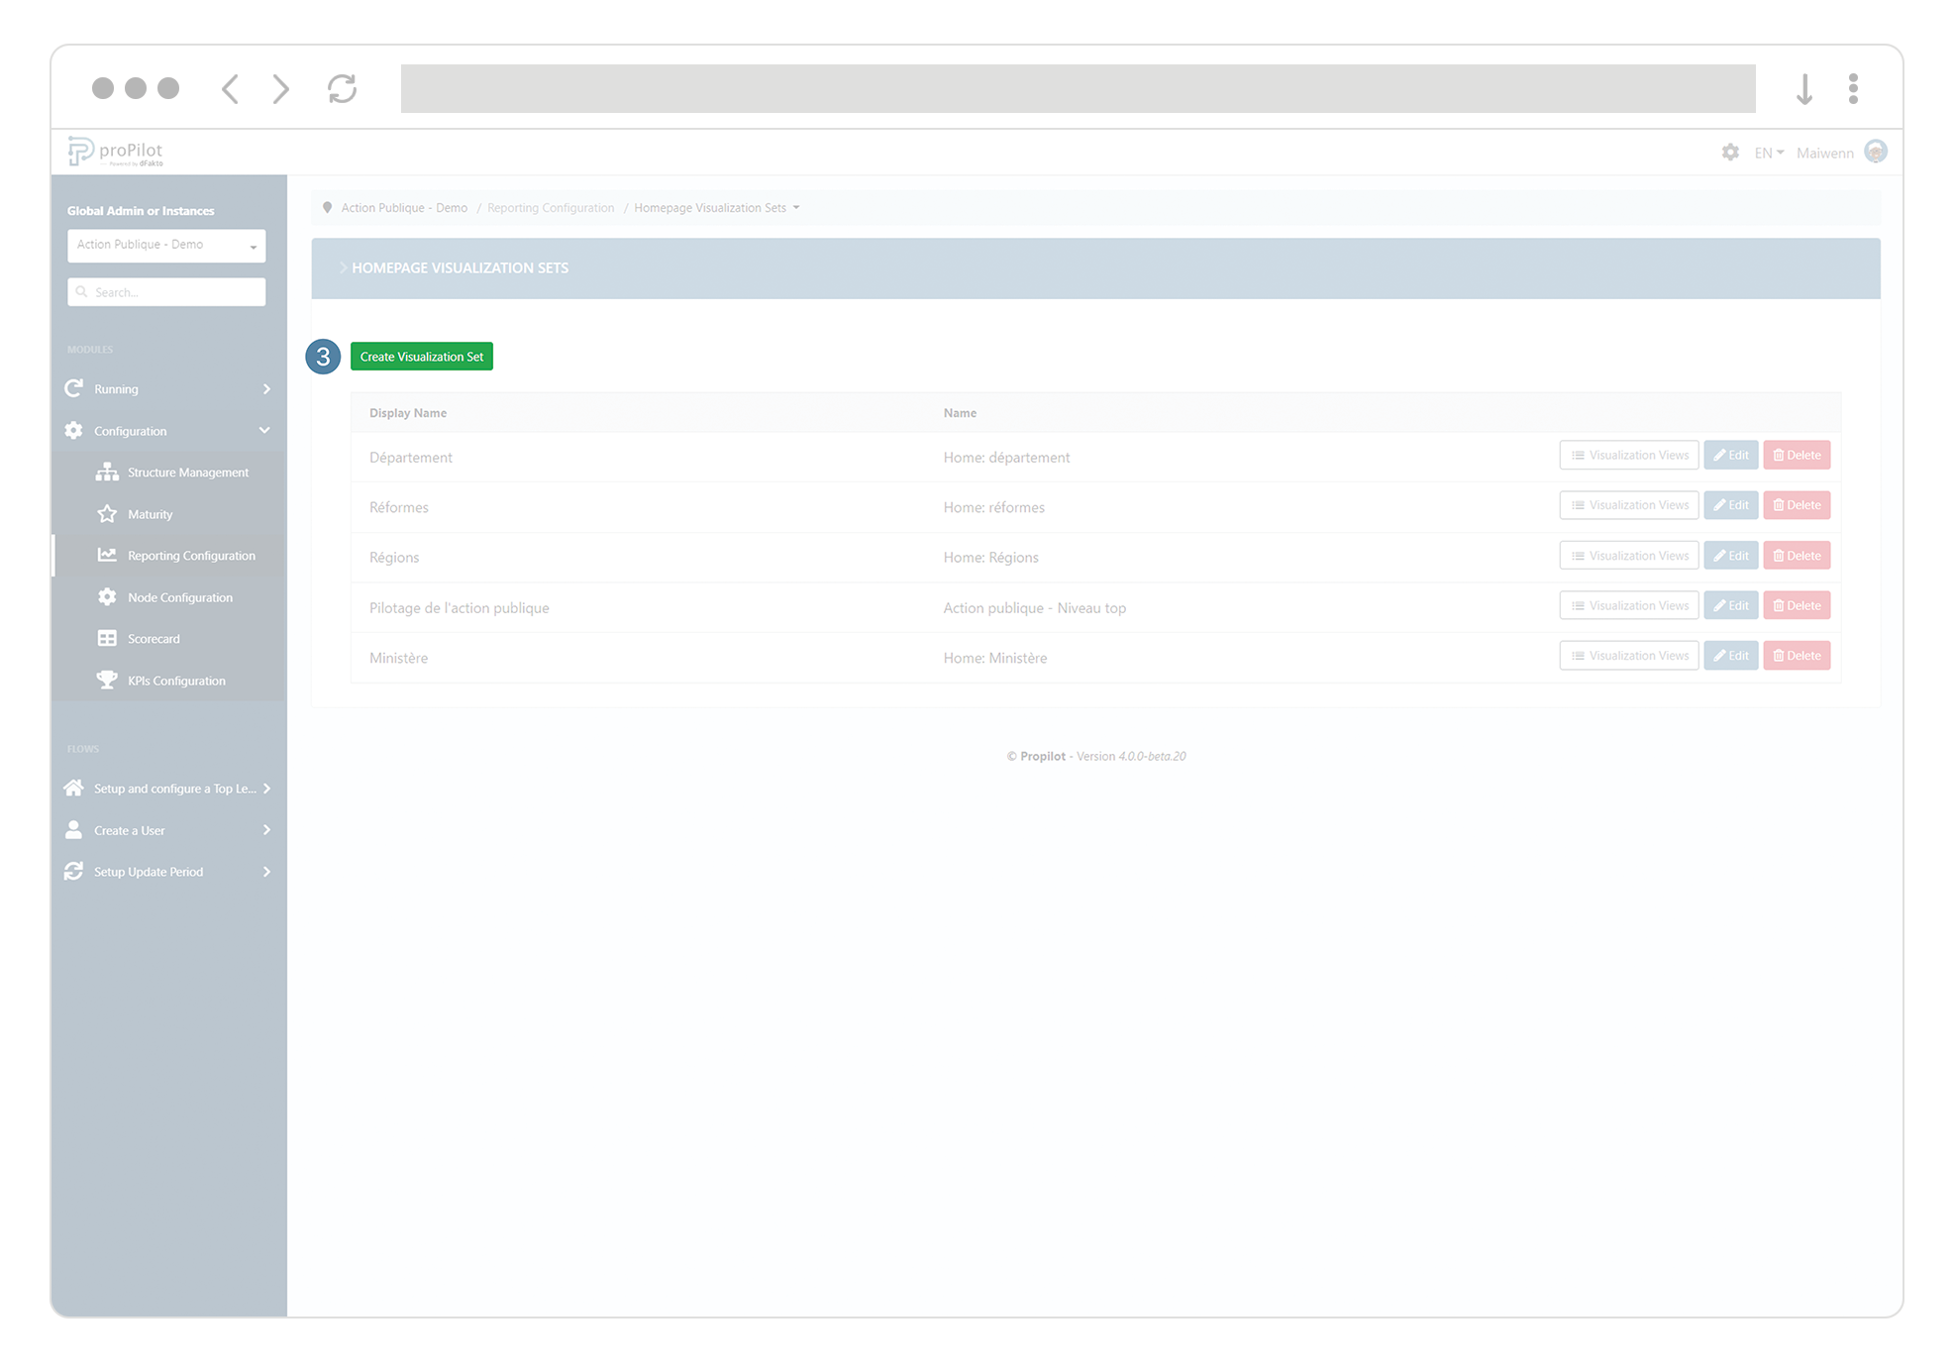Open the Action Publique - Demo instance selector
Screen dimensions: 1954x1371
tap(165, 245)
